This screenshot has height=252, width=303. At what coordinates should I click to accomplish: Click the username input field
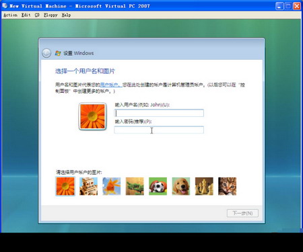159,113
